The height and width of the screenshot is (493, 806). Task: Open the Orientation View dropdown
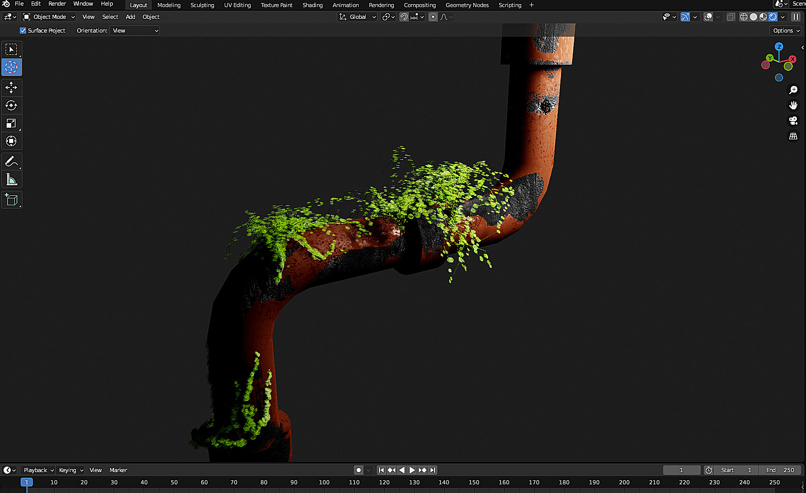pos(135,31)
